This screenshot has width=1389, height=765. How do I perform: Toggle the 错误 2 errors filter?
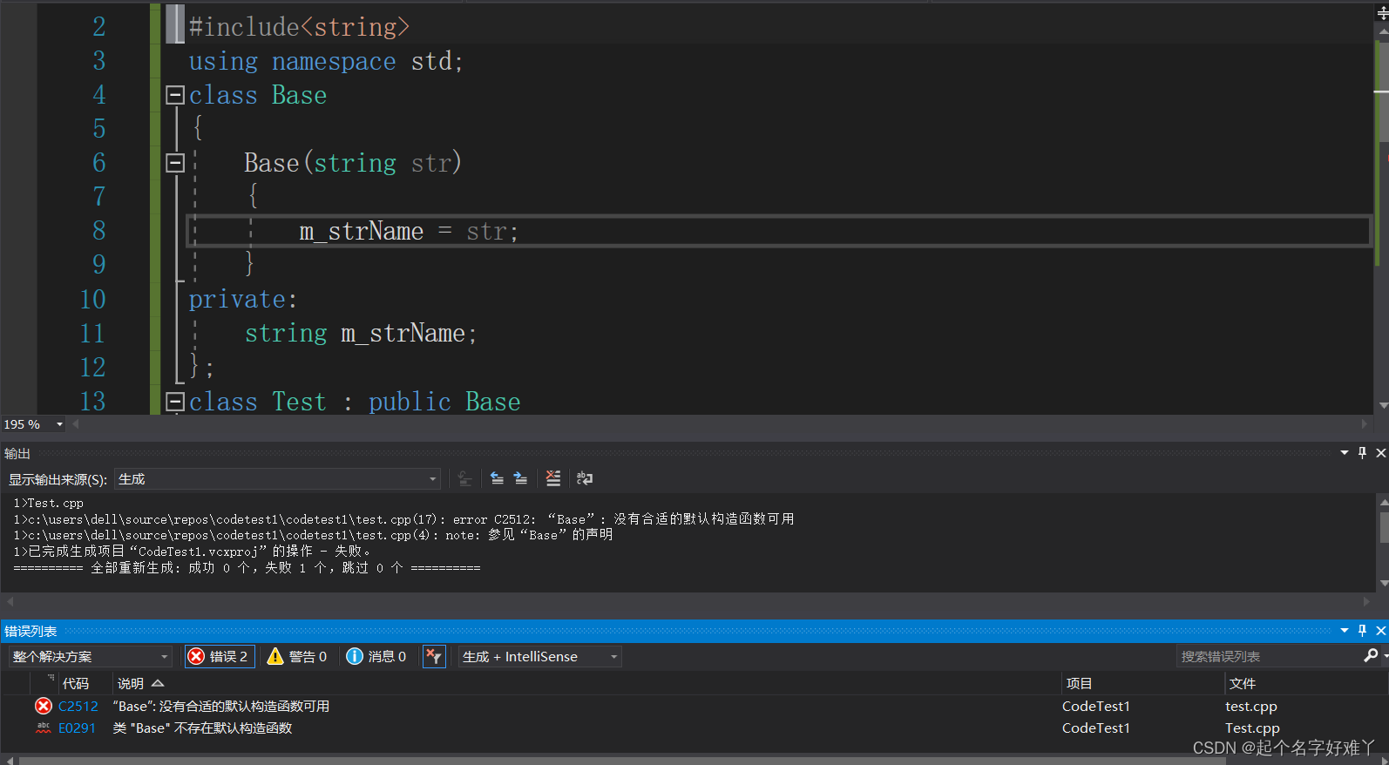coord(220,657)
